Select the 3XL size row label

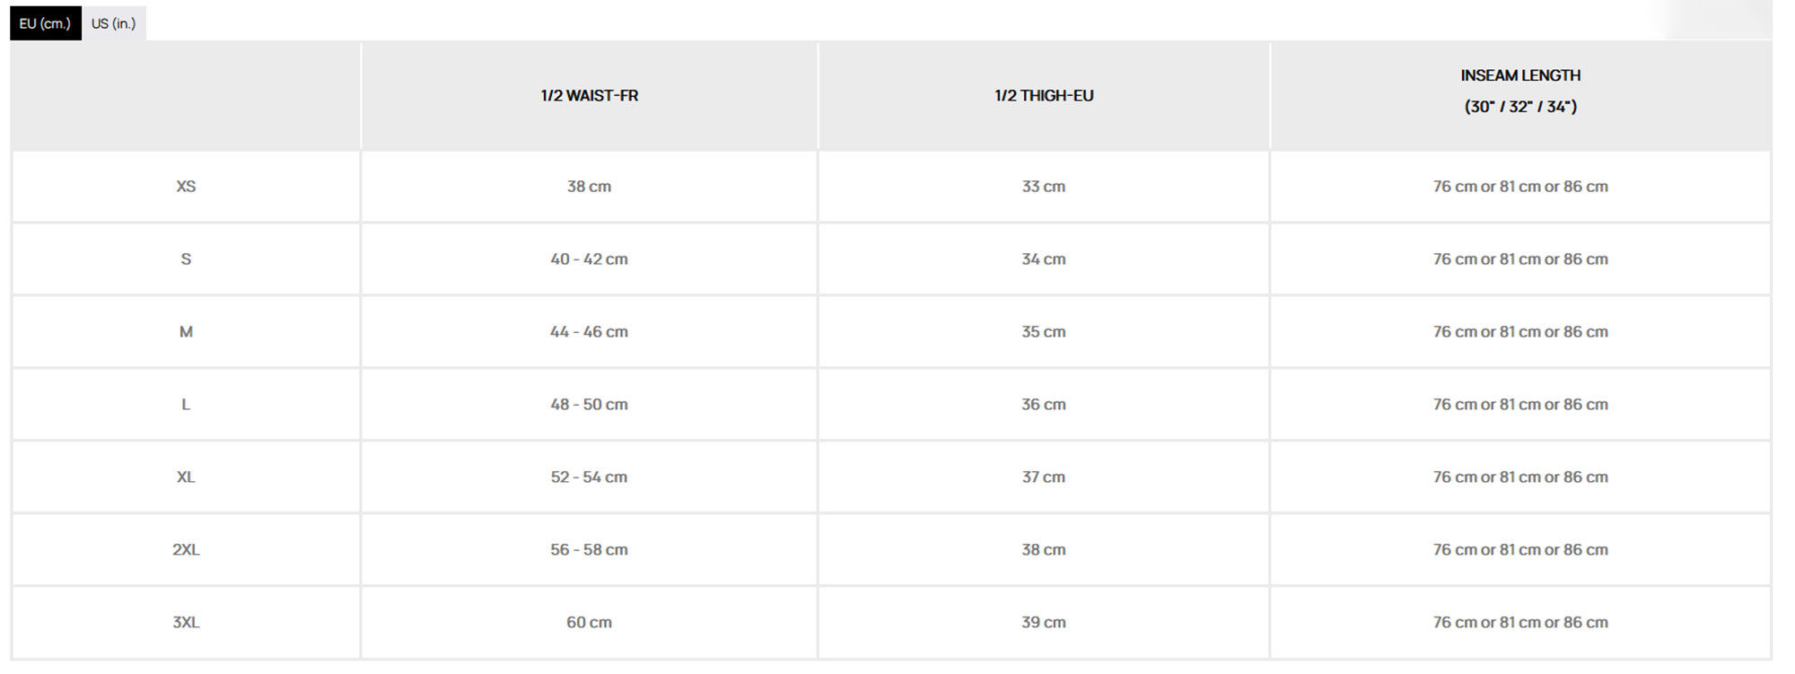coord(186,623)
